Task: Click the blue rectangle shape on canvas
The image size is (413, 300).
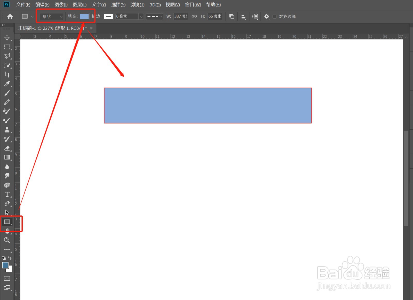Action: (x=208, y=105)
